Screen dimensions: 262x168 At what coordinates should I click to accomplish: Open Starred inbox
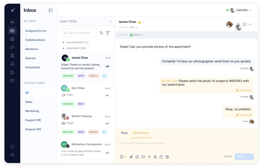pos(30,58)
